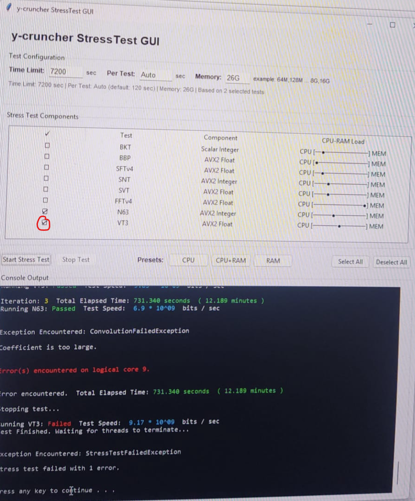The image size is (415, 501).
Task: Select the N63 test name
Action: (x=123, y=212)
